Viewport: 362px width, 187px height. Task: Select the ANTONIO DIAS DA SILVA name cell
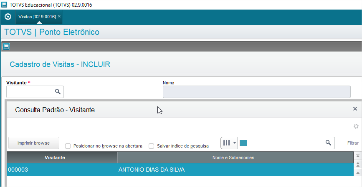point(235,170)
